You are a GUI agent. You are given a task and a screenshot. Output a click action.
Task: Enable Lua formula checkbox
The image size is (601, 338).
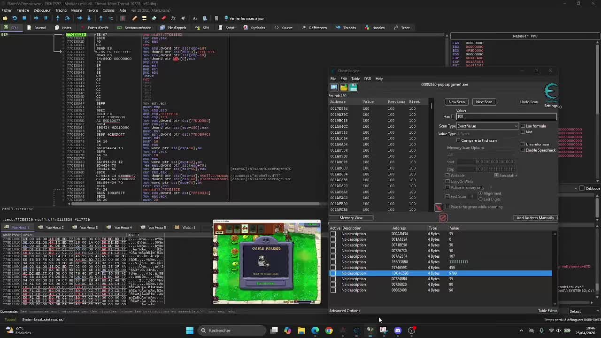523,126
